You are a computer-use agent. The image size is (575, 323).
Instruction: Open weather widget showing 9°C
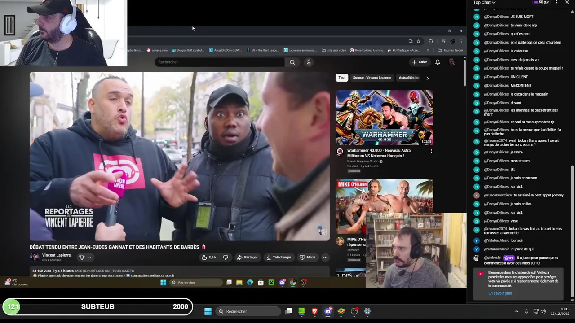coord(16,282)
